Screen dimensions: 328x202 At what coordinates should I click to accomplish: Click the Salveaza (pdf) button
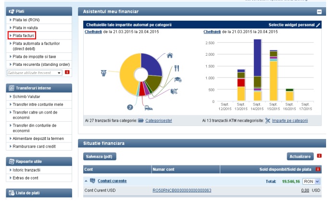tap(100, 156)
